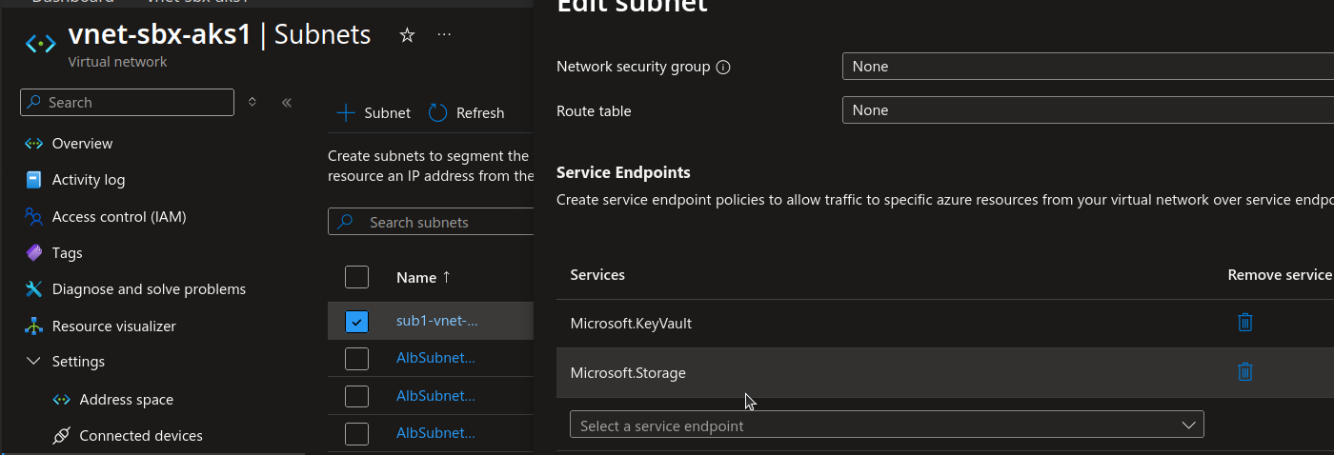Click the Refresh circular arrow icon

(438, 112)
